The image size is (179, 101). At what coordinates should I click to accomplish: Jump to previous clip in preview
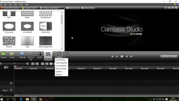[x=112, y=56]
